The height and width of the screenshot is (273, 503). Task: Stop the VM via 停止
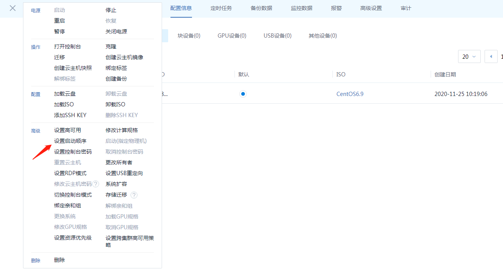click(111, 10)
